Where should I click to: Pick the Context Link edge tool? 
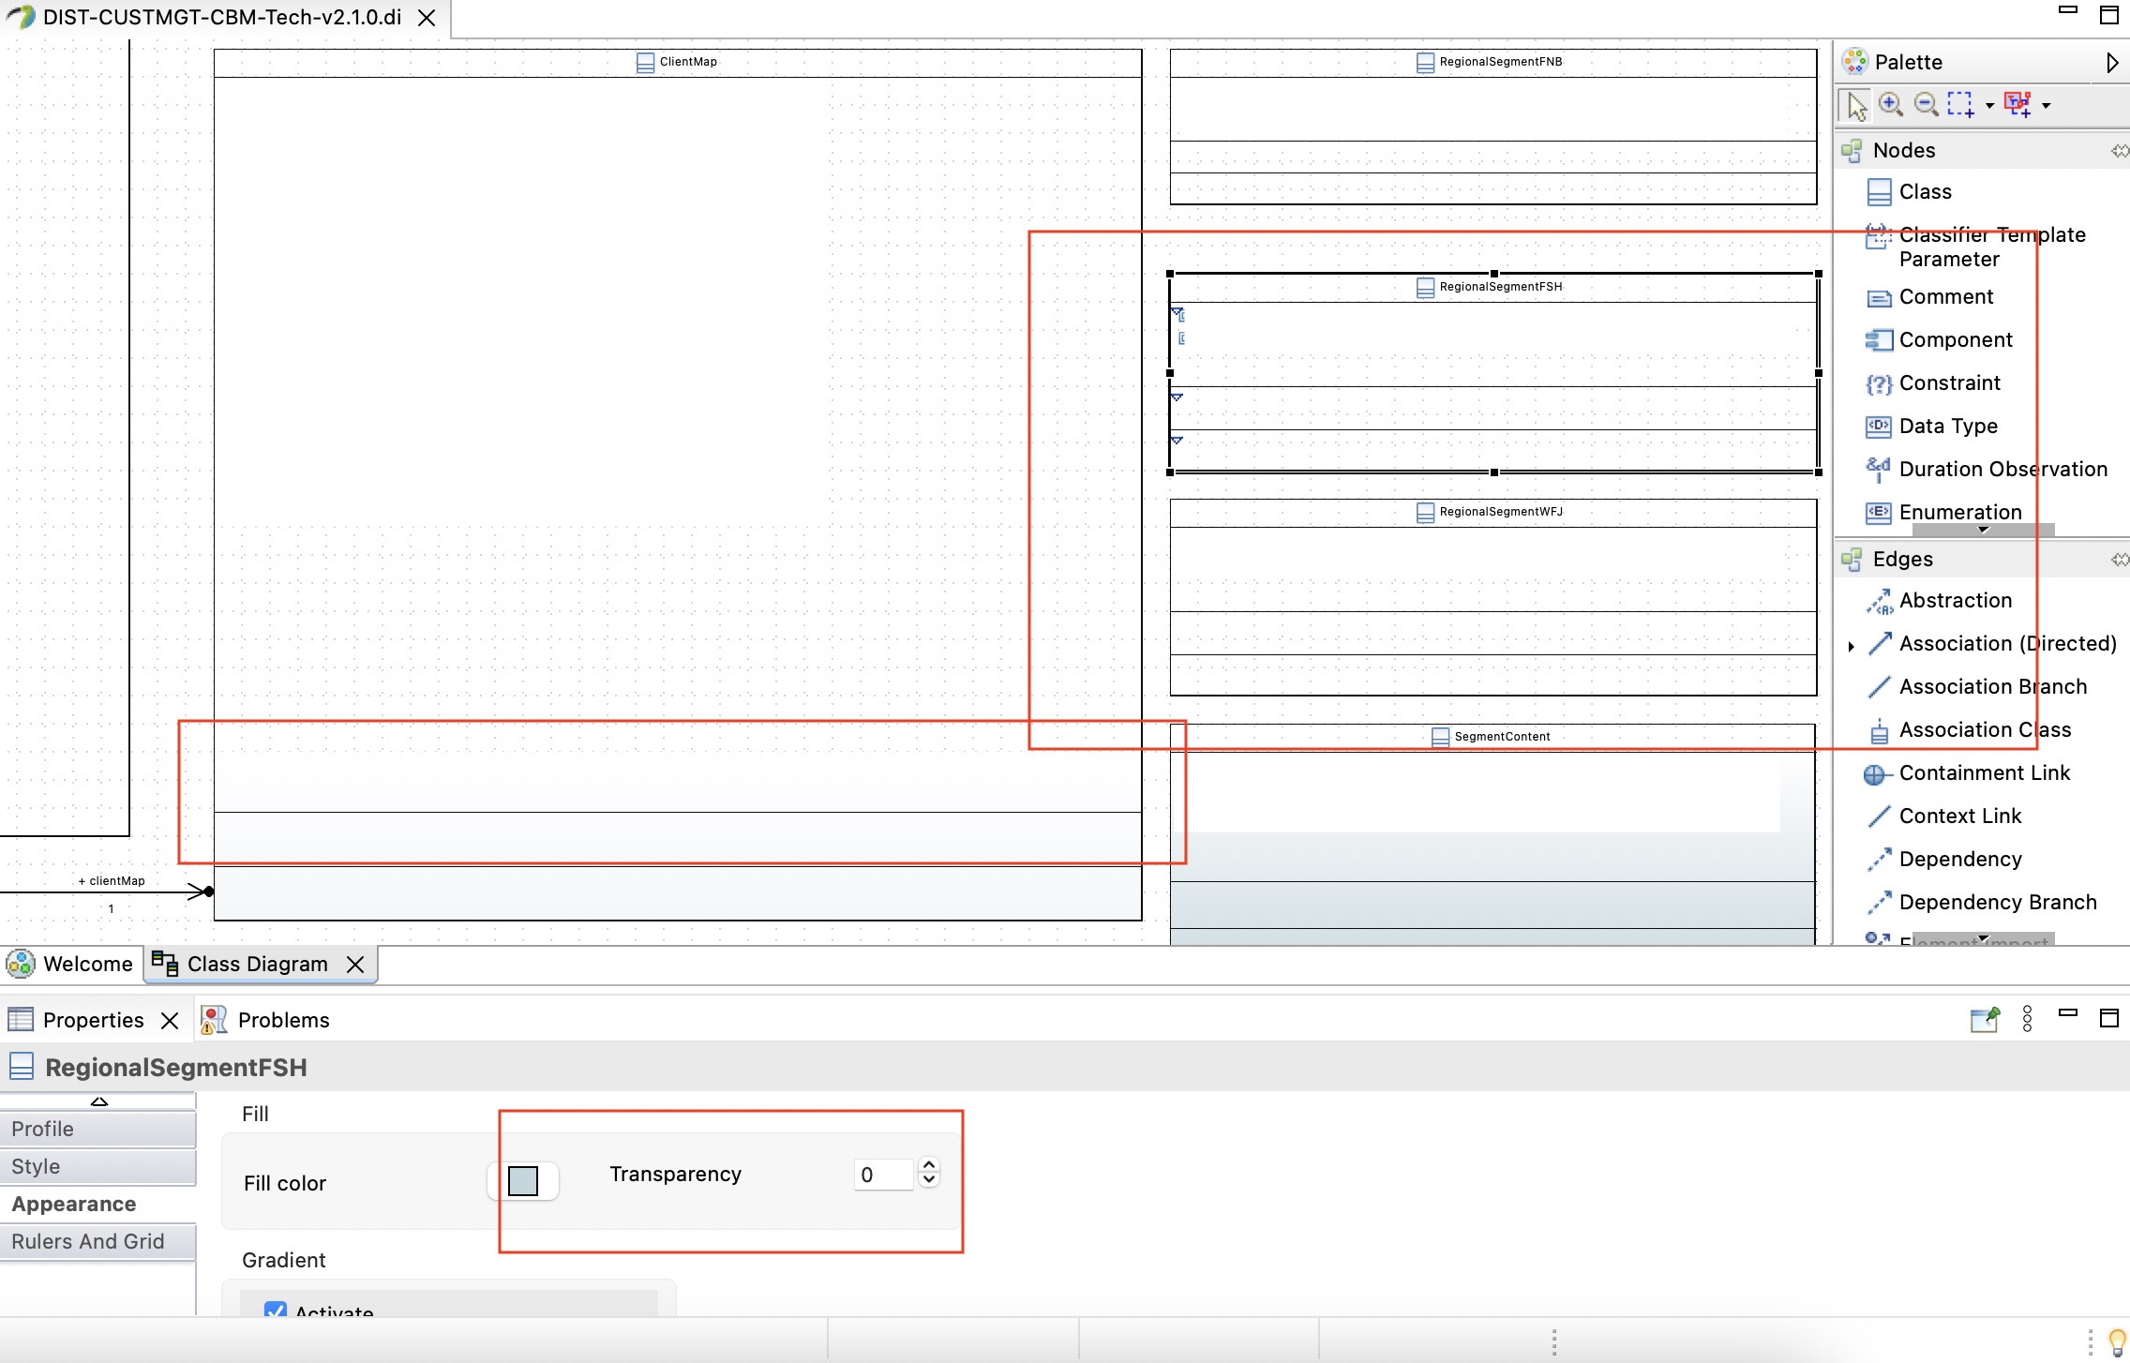tap(1944, 816)
